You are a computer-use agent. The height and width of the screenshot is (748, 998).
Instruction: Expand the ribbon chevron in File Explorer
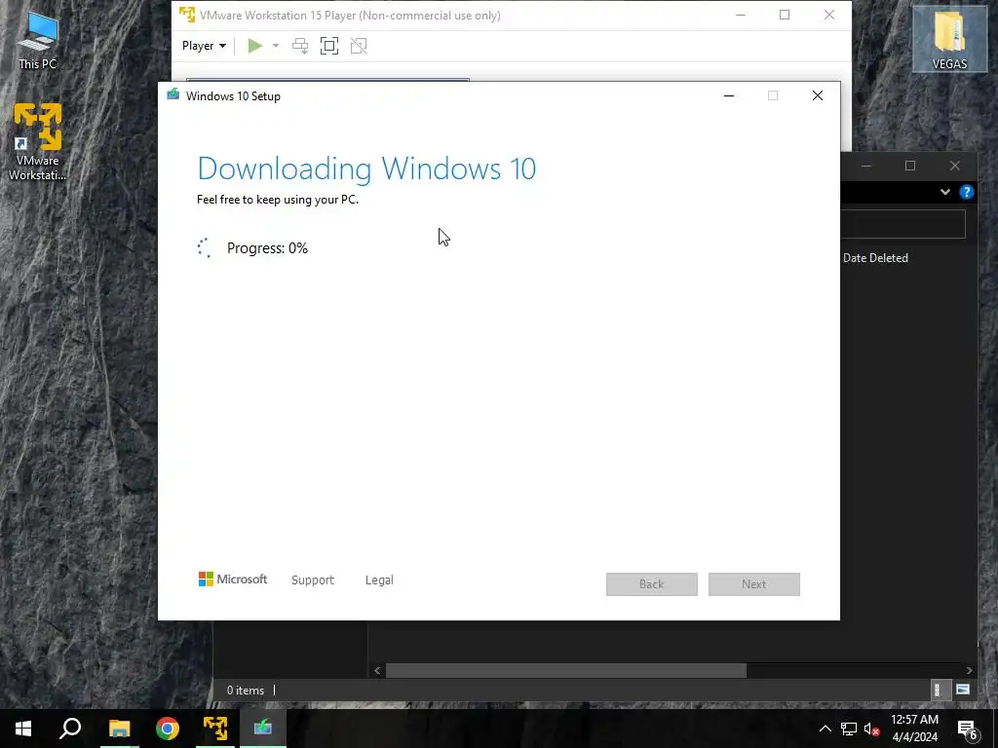pyautogui.click(x=945, y=192)
